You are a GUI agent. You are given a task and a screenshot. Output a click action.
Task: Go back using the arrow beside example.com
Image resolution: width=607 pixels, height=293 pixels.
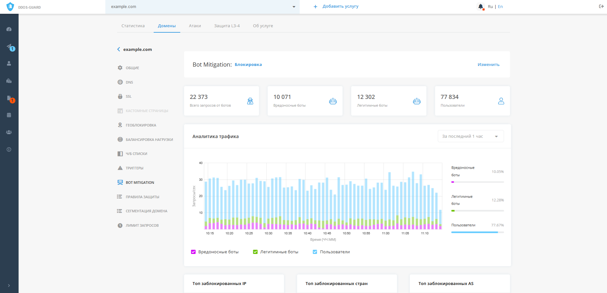pos(119,49)
